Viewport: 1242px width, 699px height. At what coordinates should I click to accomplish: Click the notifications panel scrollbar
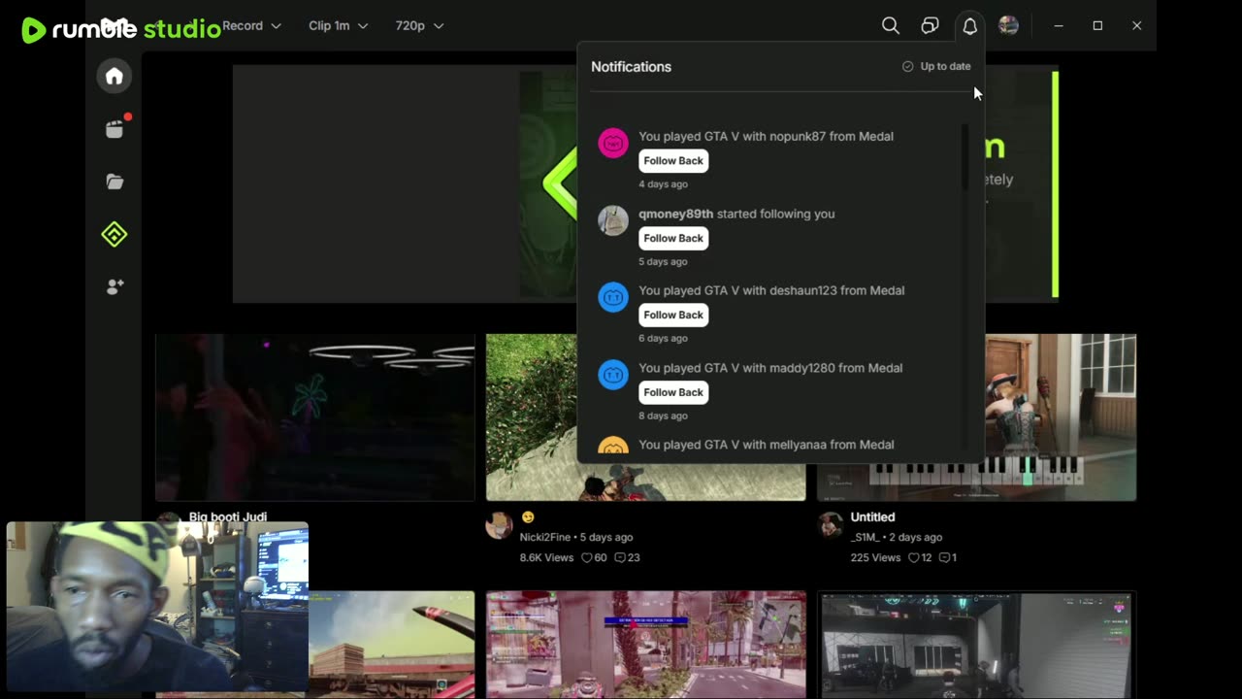click(964, 157)
